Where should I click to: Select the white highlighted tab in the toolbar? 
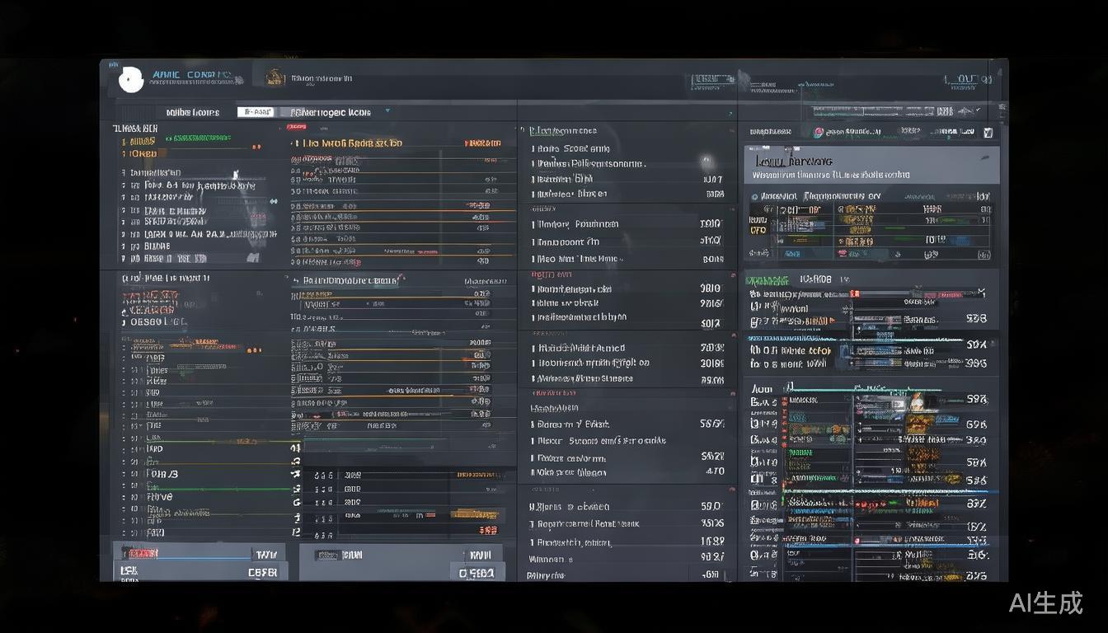click(255, 112)
